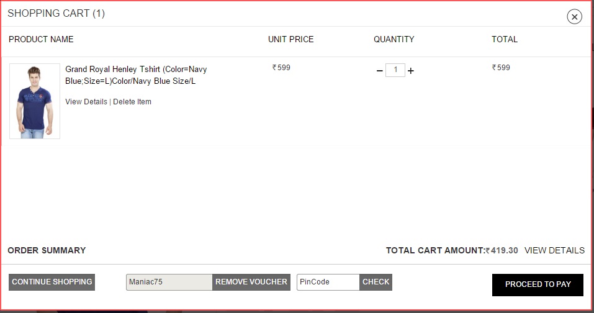Expand VIEW DETAILS beside total cart amount
The image size is (594, 313).
pyautogui.click(x=554, y=250)
